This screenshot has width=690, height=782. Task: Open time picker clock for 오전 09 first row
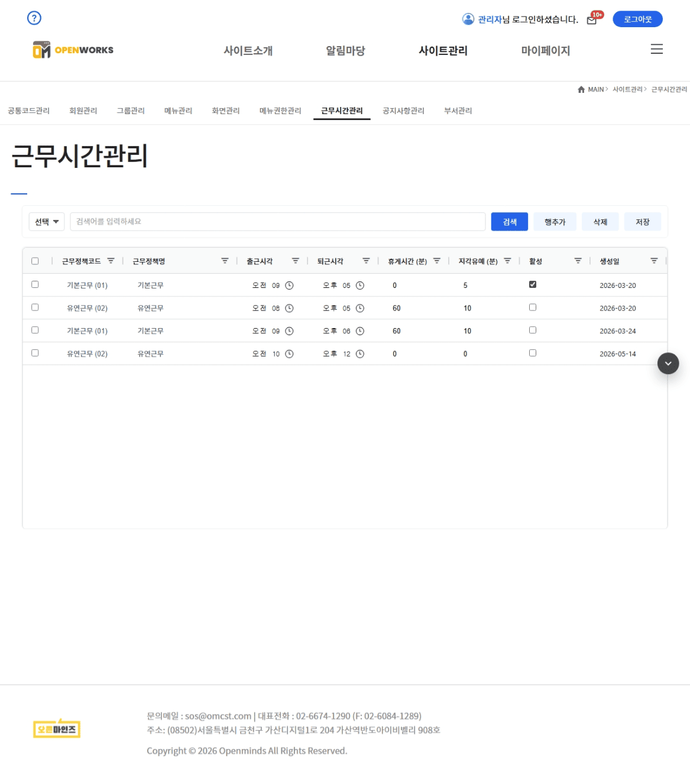click(289, 285)
